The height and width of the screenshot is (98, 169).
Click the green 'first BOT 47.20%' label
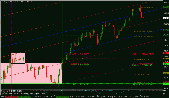click(x=80, y=65)
